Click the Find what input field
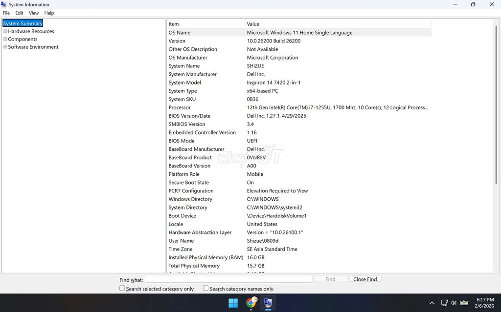The width and height of the screenshot is (501, 312). pos(228,279)
